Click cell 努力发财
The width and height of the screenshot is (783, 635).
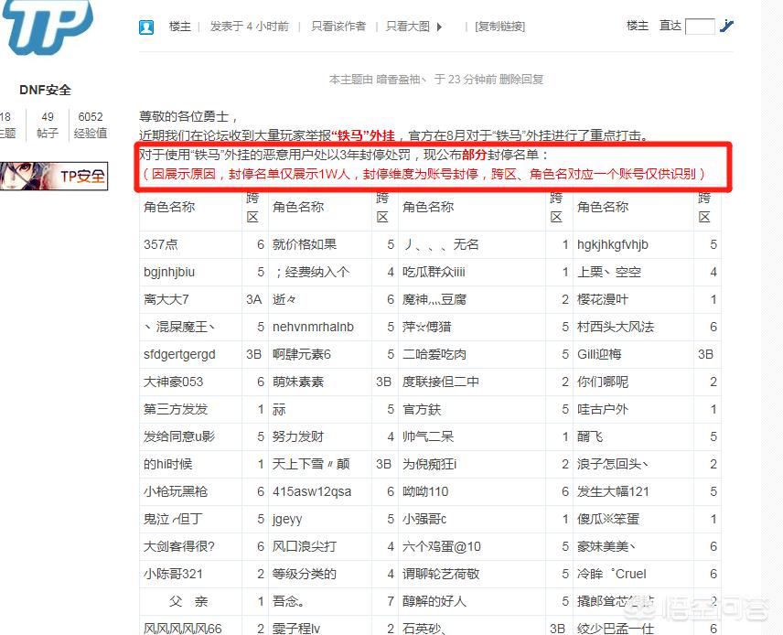tap(298, 436)
